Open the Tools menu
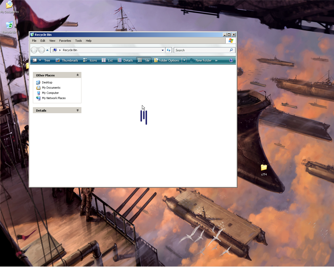 tap(78, 41)
